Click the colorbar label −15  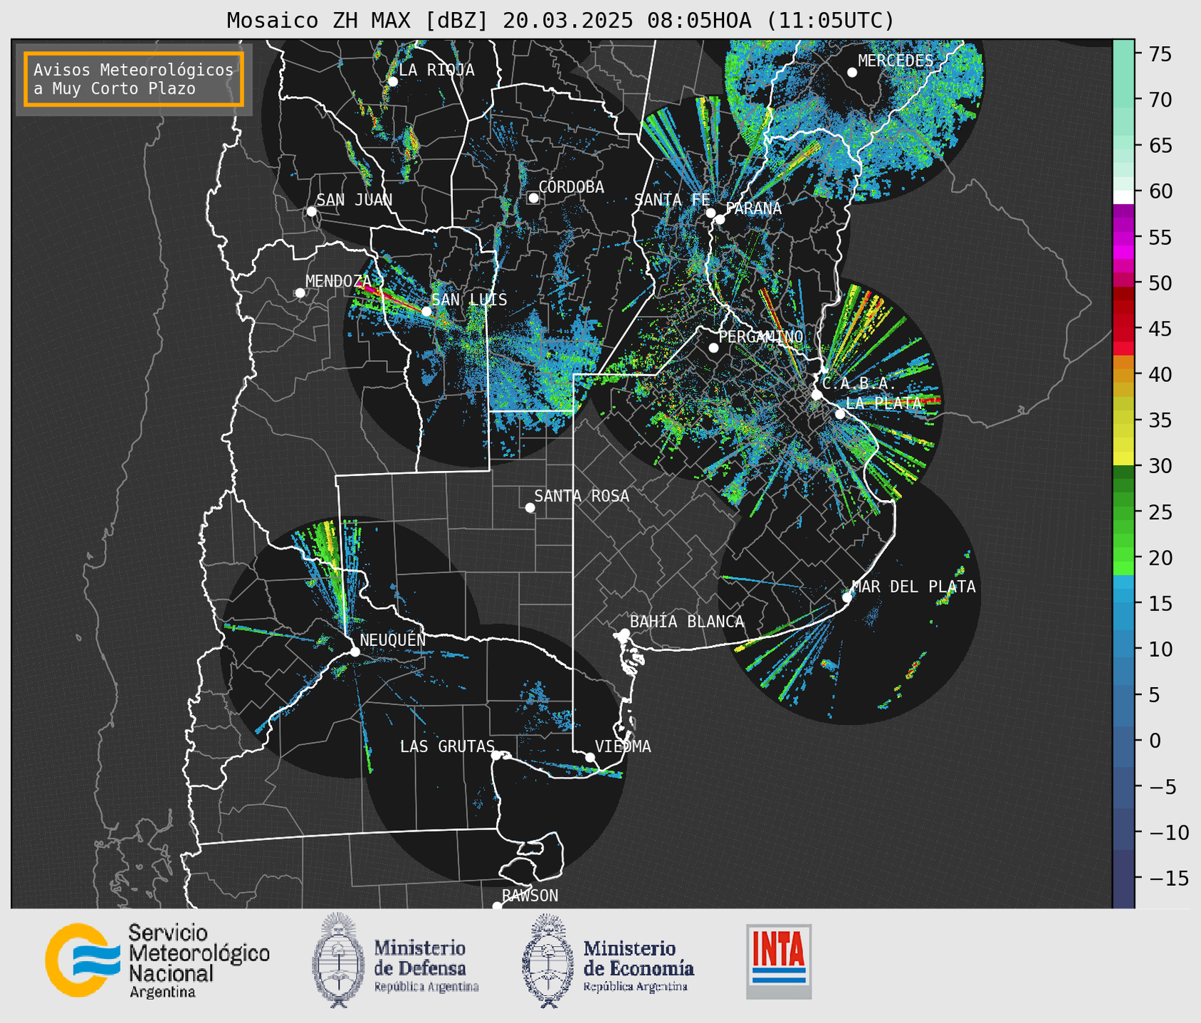[x=1169, y=878]
